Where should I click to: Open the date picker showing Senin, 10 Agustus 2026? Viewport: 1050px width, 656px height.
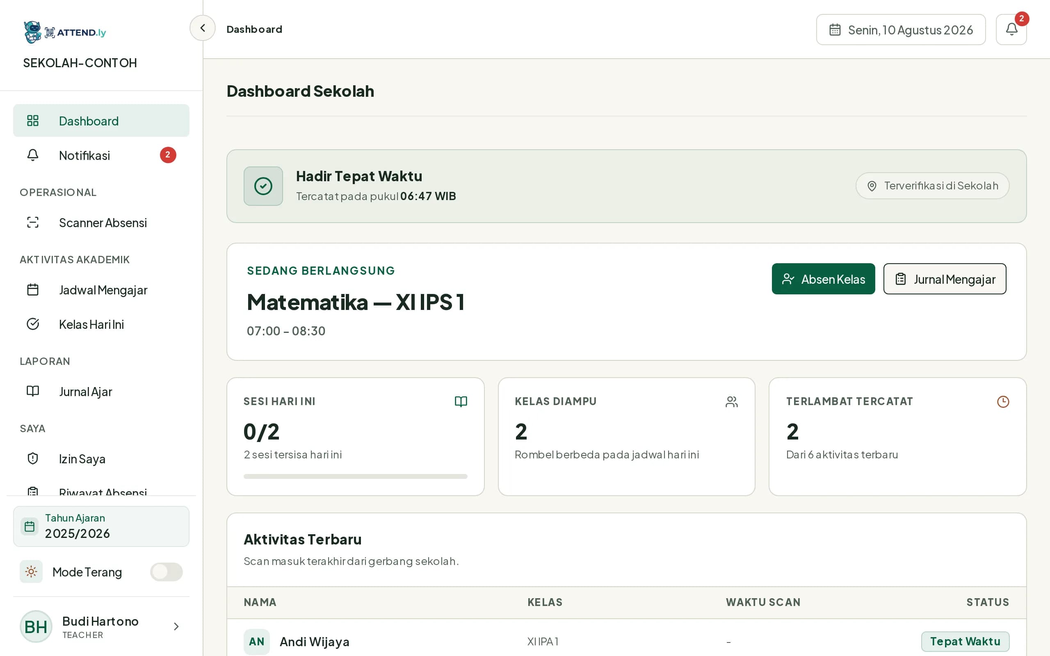pyautogui.click(x=901, y=30)
